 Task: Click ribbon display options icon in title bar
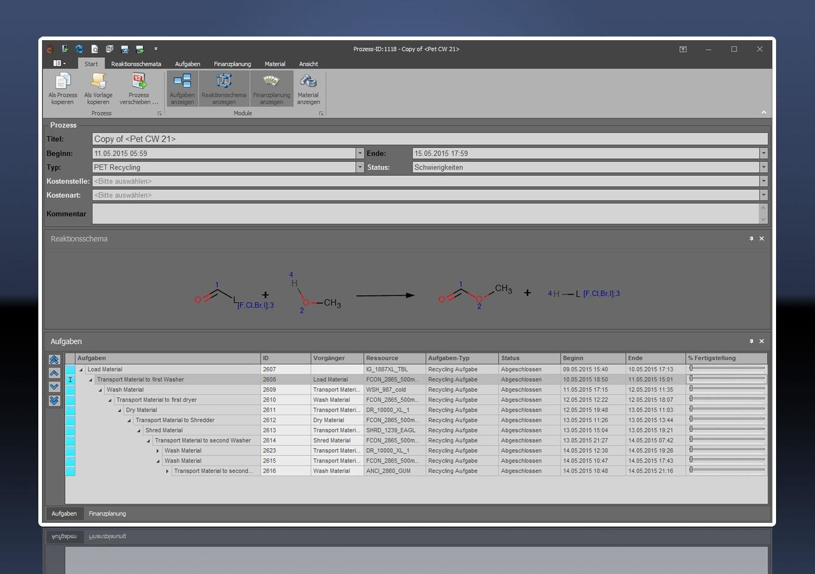point(683,49)
